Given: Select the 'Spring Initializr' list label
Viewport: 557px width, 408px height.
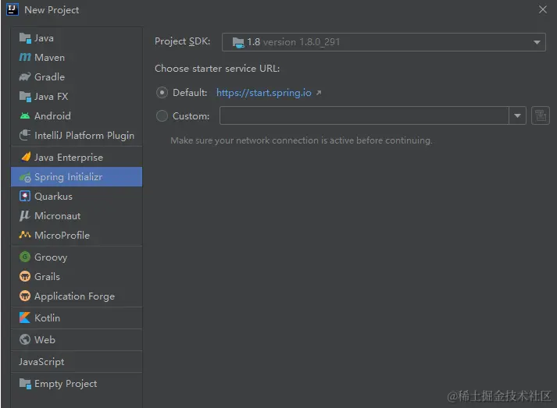Looking at the screenshot, I should 69,176.
